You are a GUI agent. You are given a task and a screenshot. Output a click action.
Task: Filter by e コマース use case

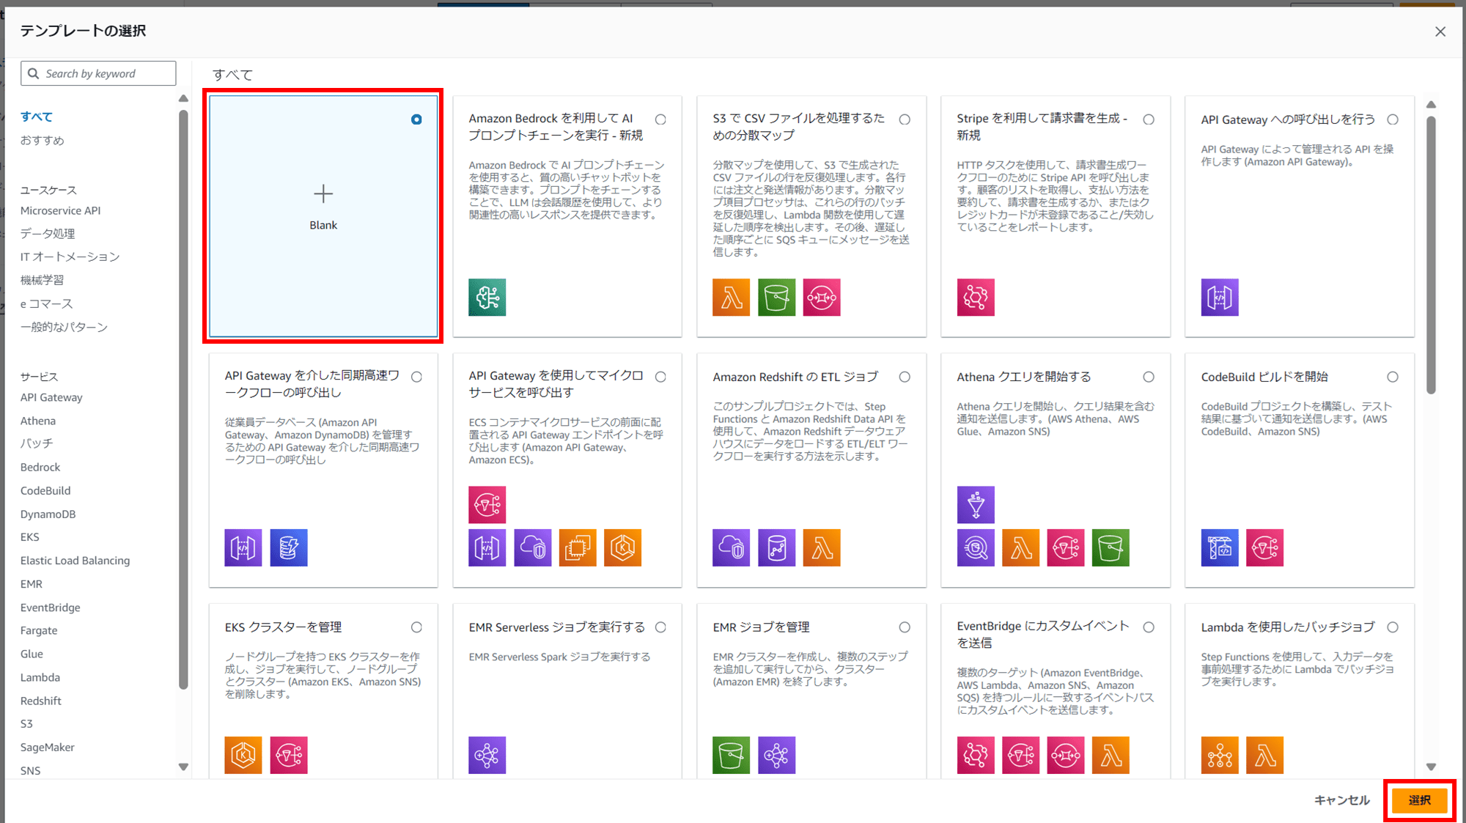click(x=47, y=303)
